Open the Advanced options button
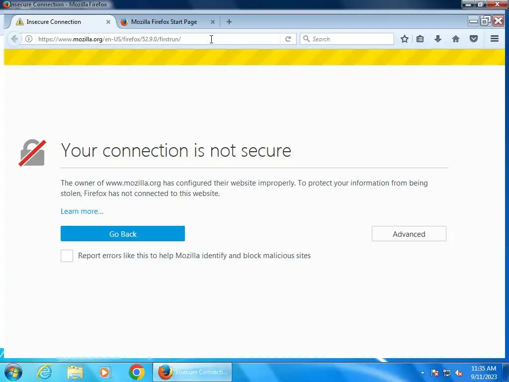 409,234
